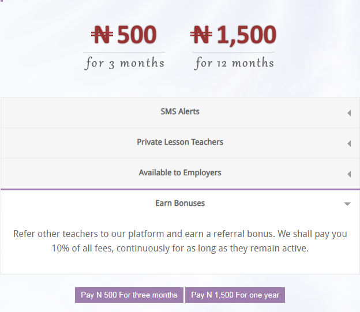Click the 1,500 price amount

coord(246,35)
